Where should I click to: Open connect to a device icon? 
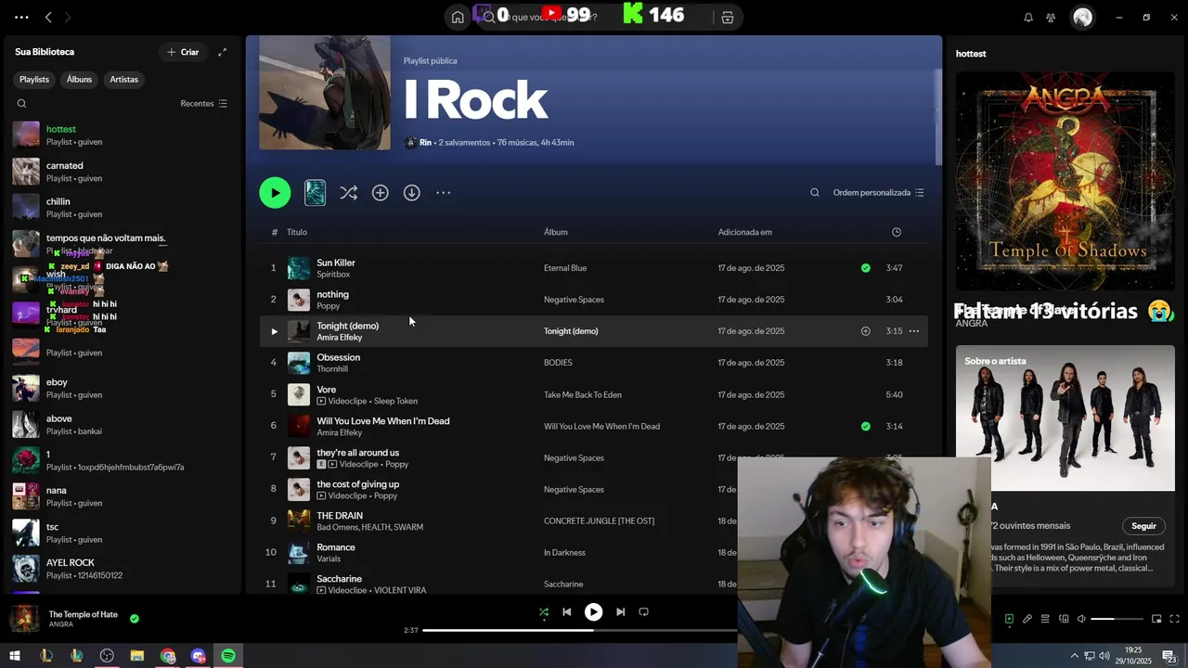pos(1064,619)
